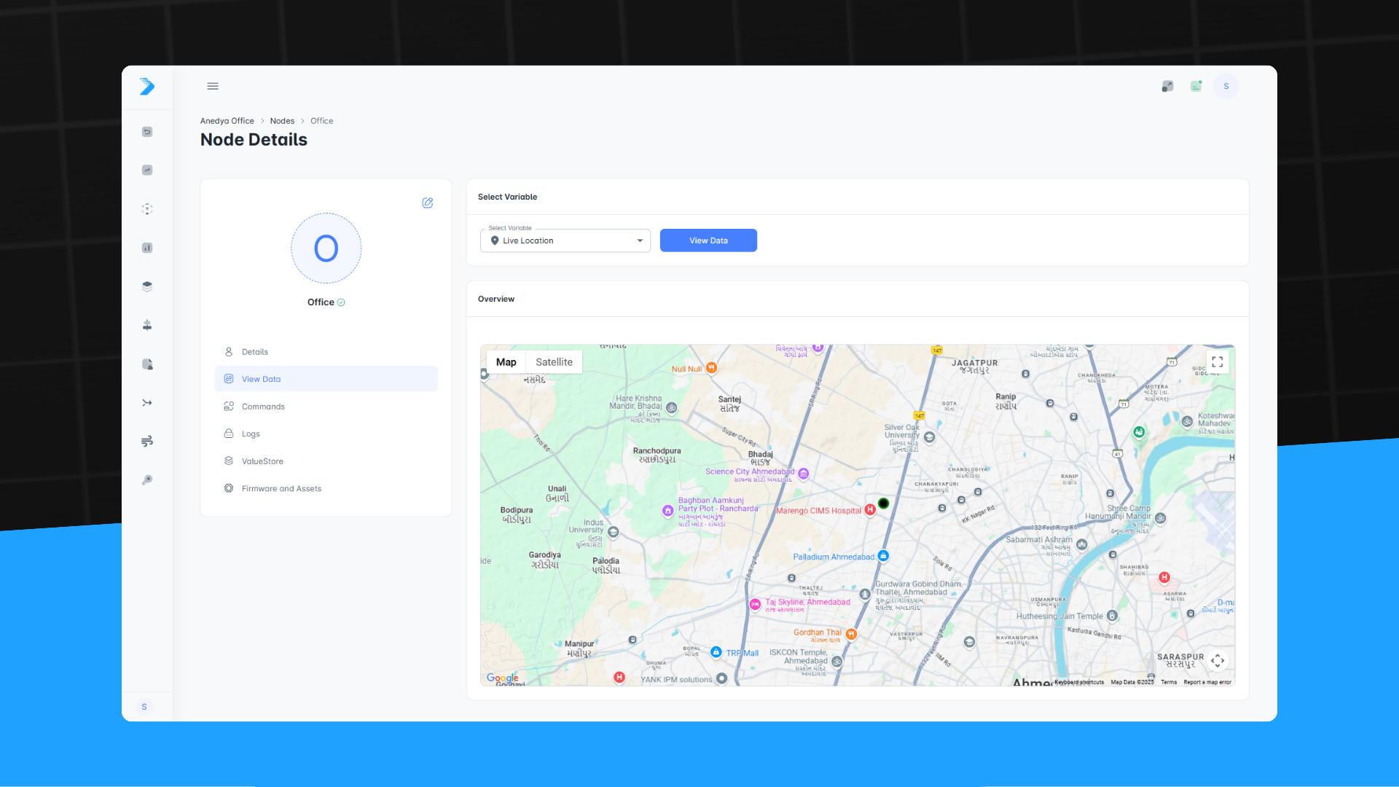Switch map to Satellite view
Screen dimensions: 1399x787
(x=554, y=362)
